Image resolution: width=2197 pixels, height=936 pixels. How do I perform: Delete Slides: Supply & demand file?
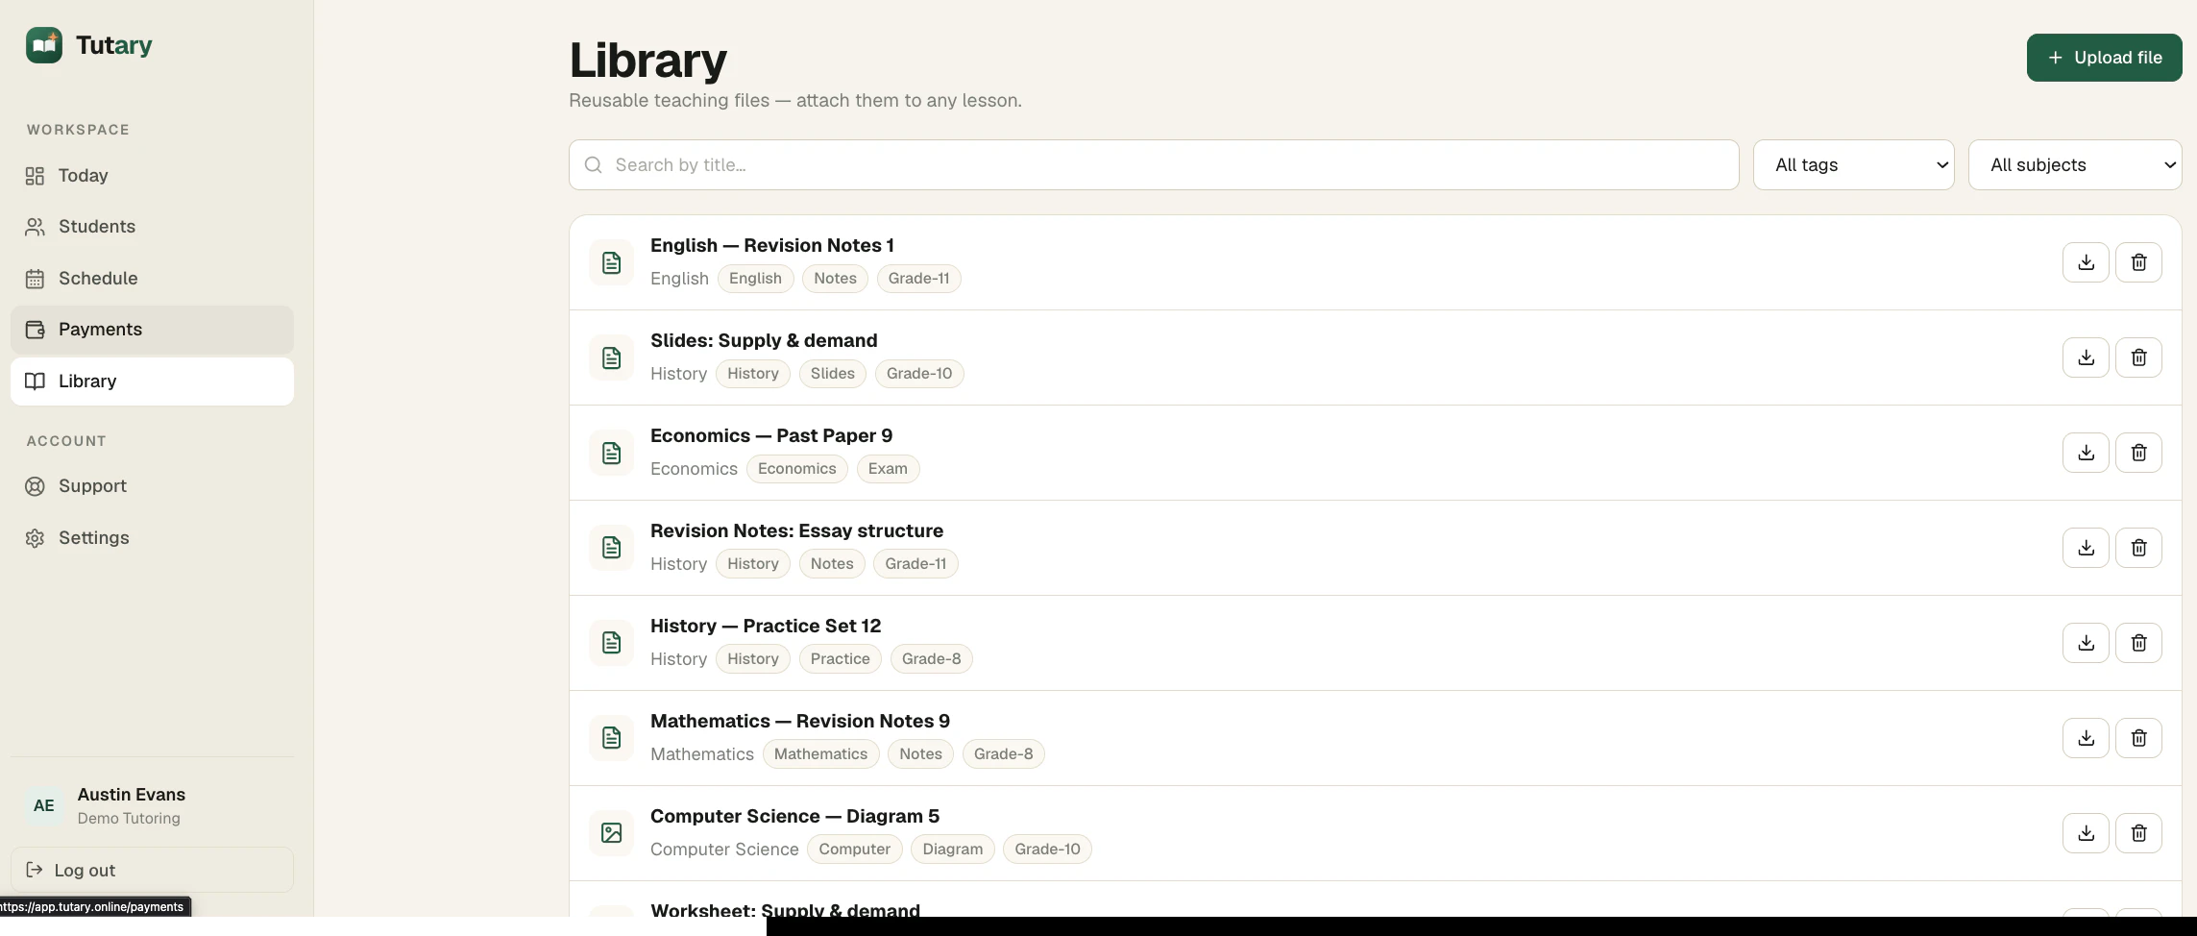[2138, 357]
